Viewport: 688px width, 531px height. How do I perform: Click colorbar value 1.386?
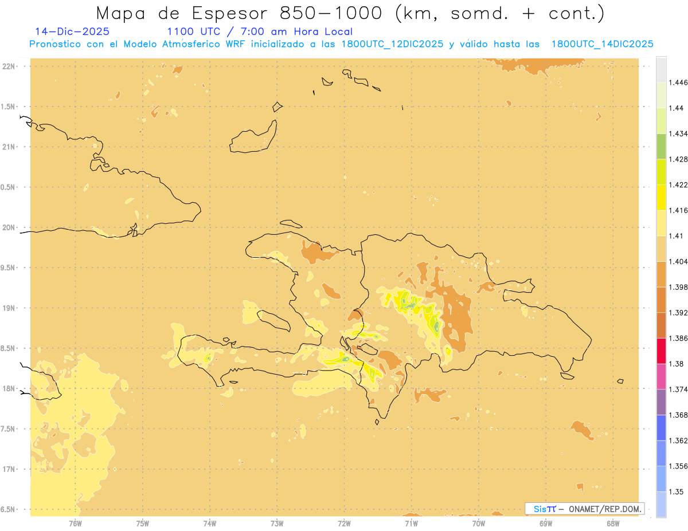click(678, 339)
